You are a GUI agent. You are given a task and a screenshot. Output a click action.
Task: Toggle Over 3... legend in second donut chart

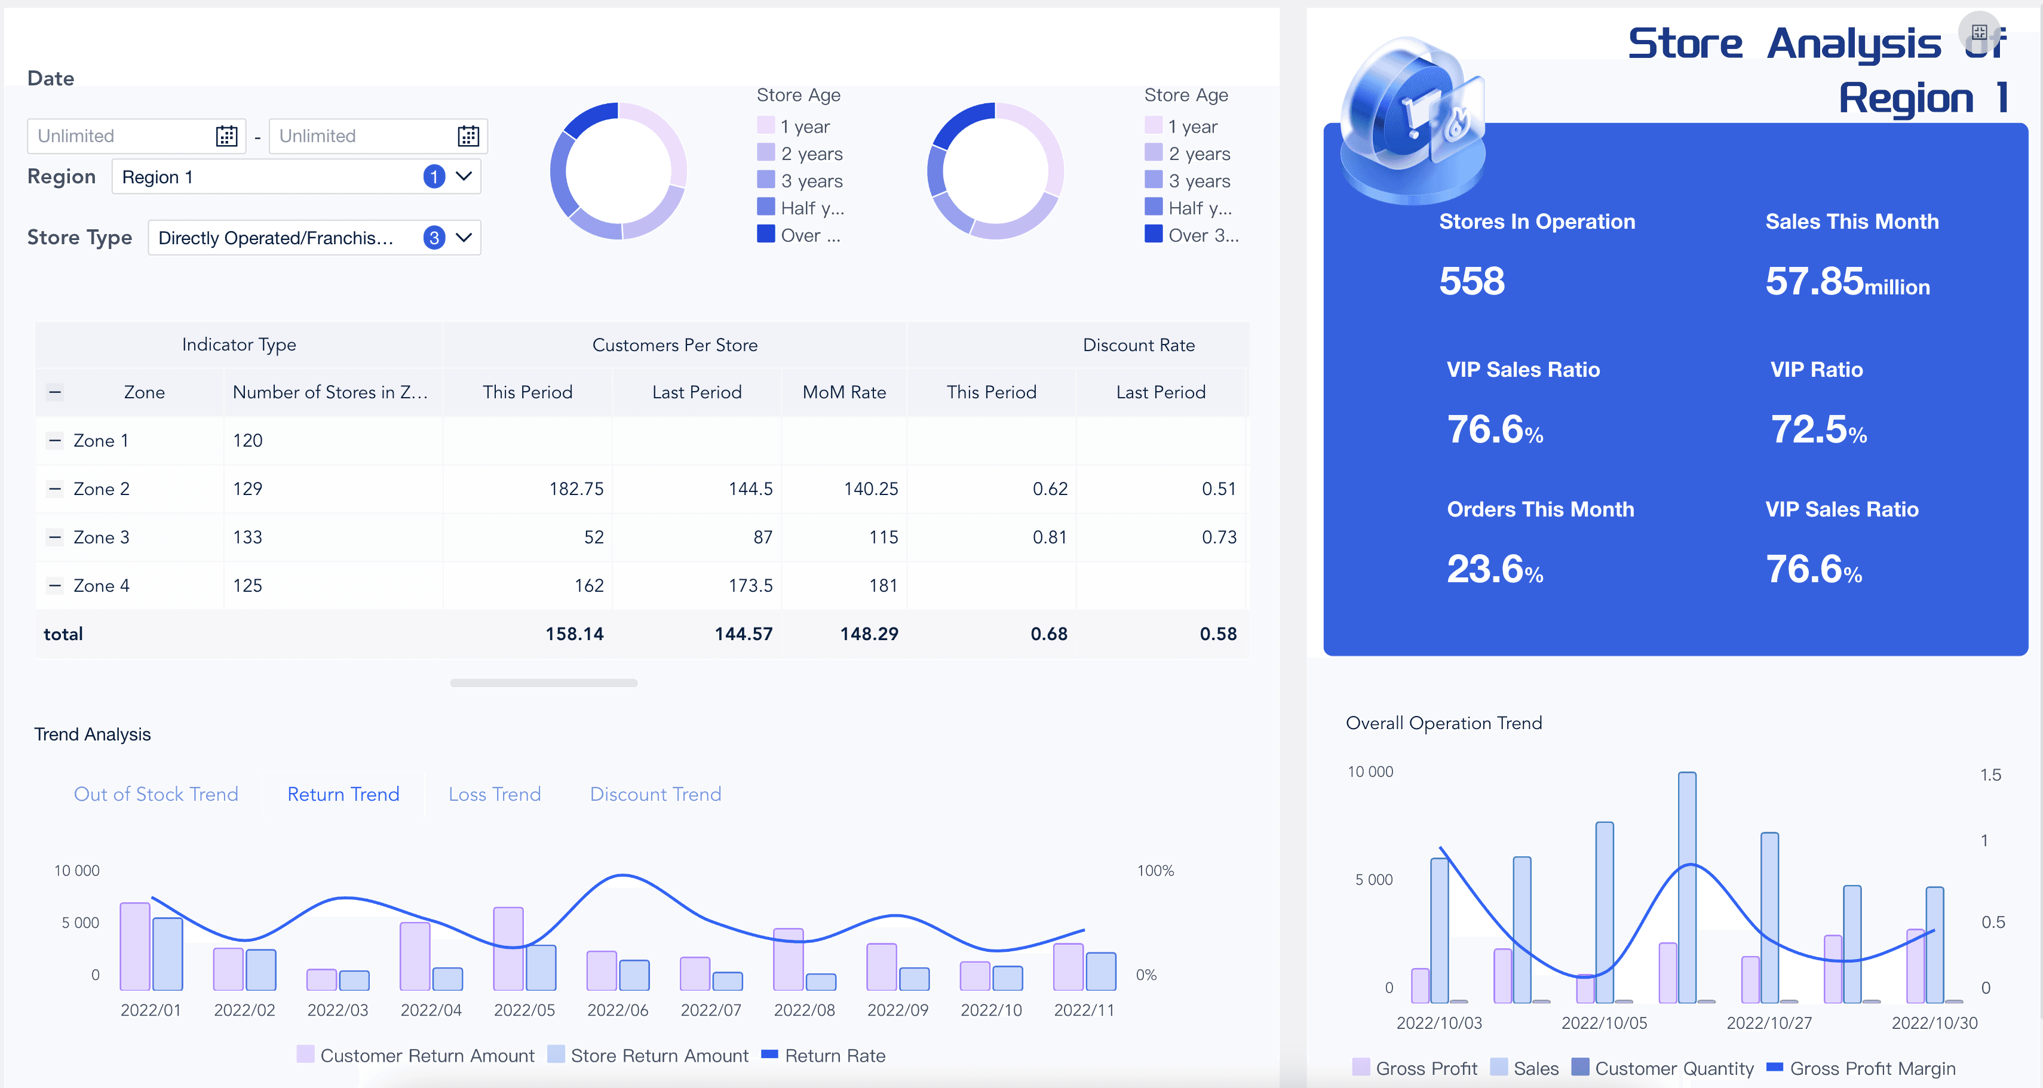point(1192,235)
